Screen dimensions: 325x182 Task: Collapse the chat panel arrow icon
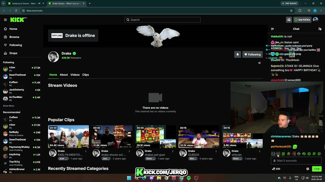pos(272,29)
